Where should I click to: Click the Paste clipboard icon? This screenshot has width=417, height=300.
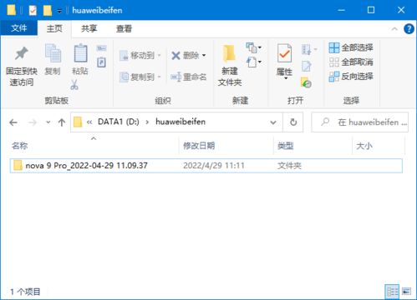[80, 53]
